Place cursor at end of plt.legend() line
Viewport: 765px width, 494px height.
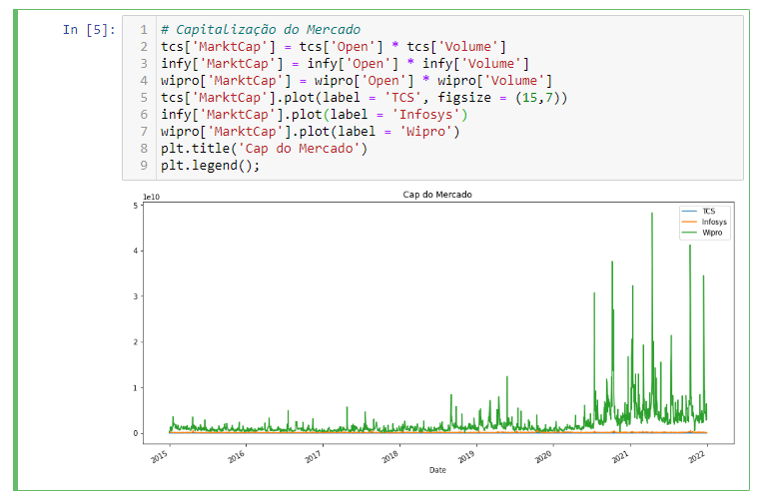[x=261, y=165]
